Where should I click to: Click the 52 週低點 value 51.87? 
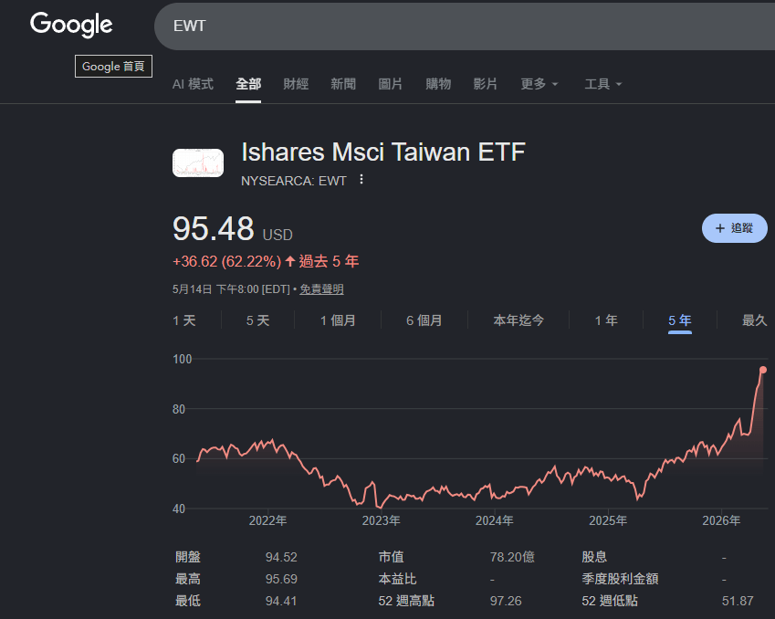[738, 601]
